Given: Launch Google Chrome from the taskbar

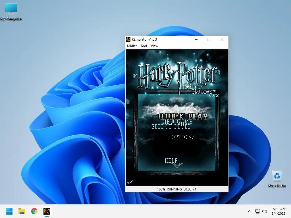Looking at the screenshot, I should click(x=34, y=211).
